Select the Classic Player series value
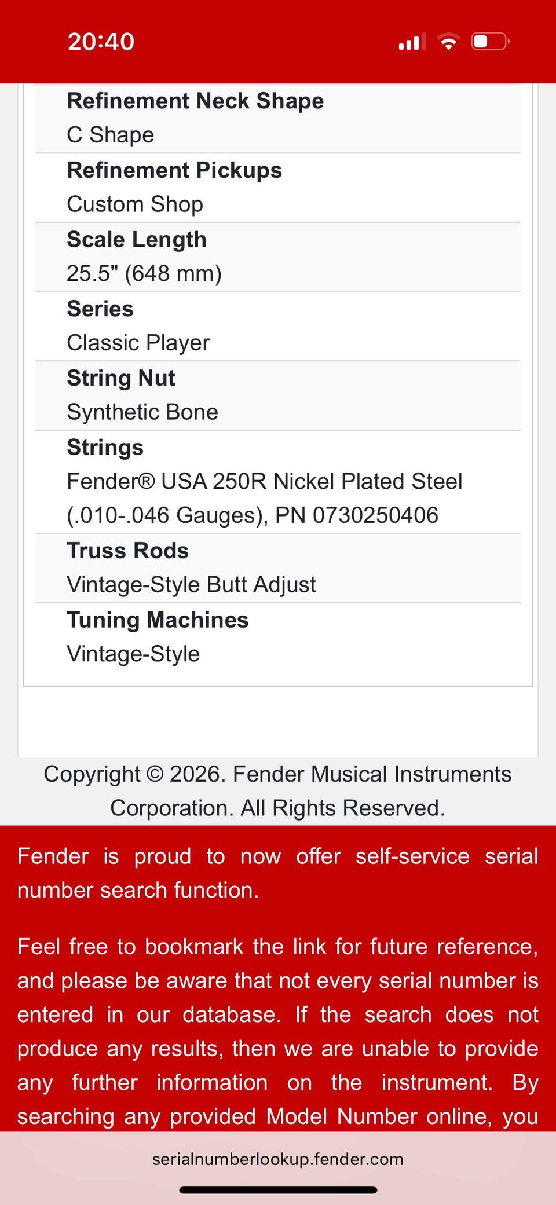 click(138, 343)
